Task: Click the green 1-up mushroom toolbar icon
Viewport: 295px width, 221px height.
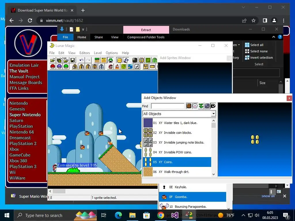Action: (66, 66)
